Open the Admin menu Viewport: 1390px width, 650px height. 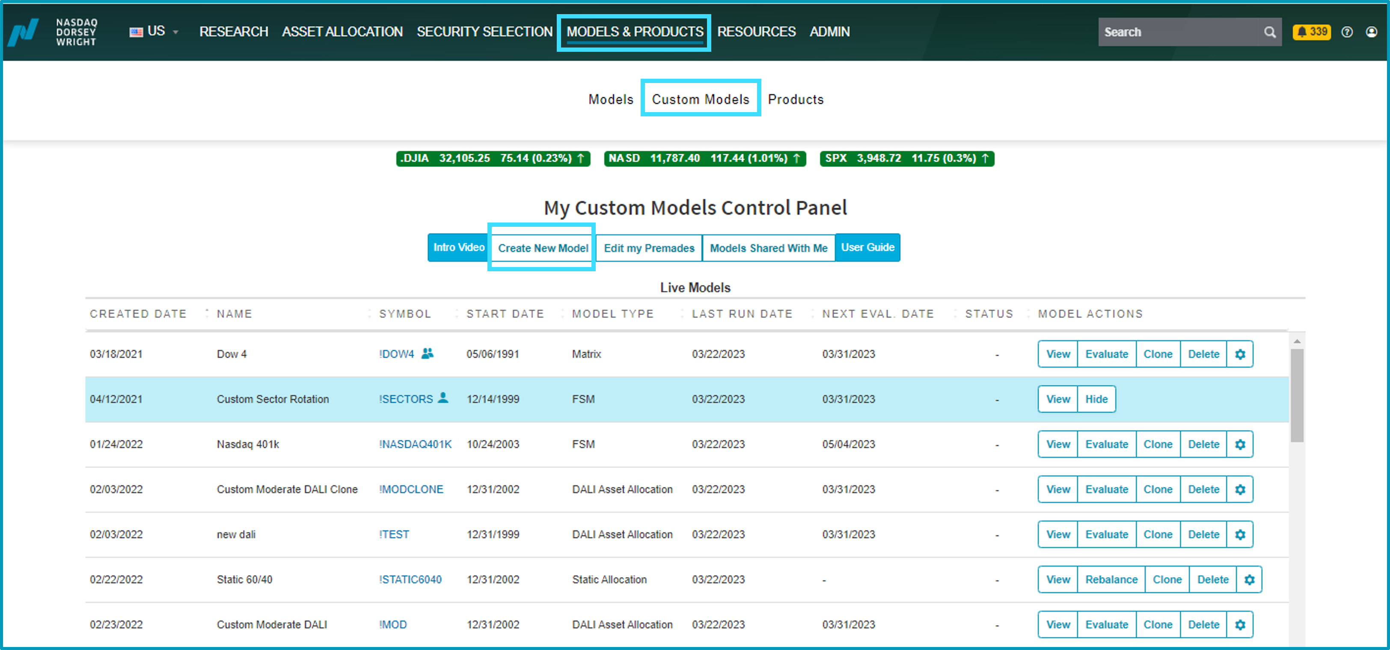(829, 32)
